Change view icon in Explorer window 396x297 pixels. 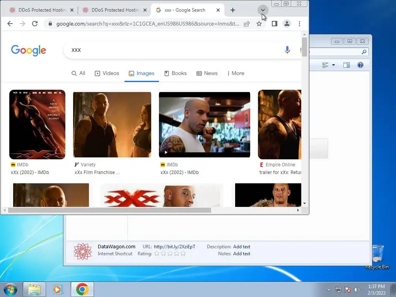(325, 65)
